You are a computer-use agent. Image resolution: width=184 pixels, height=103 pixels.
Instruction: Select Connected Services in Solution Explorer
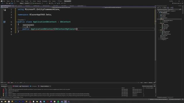pos(166,14)
